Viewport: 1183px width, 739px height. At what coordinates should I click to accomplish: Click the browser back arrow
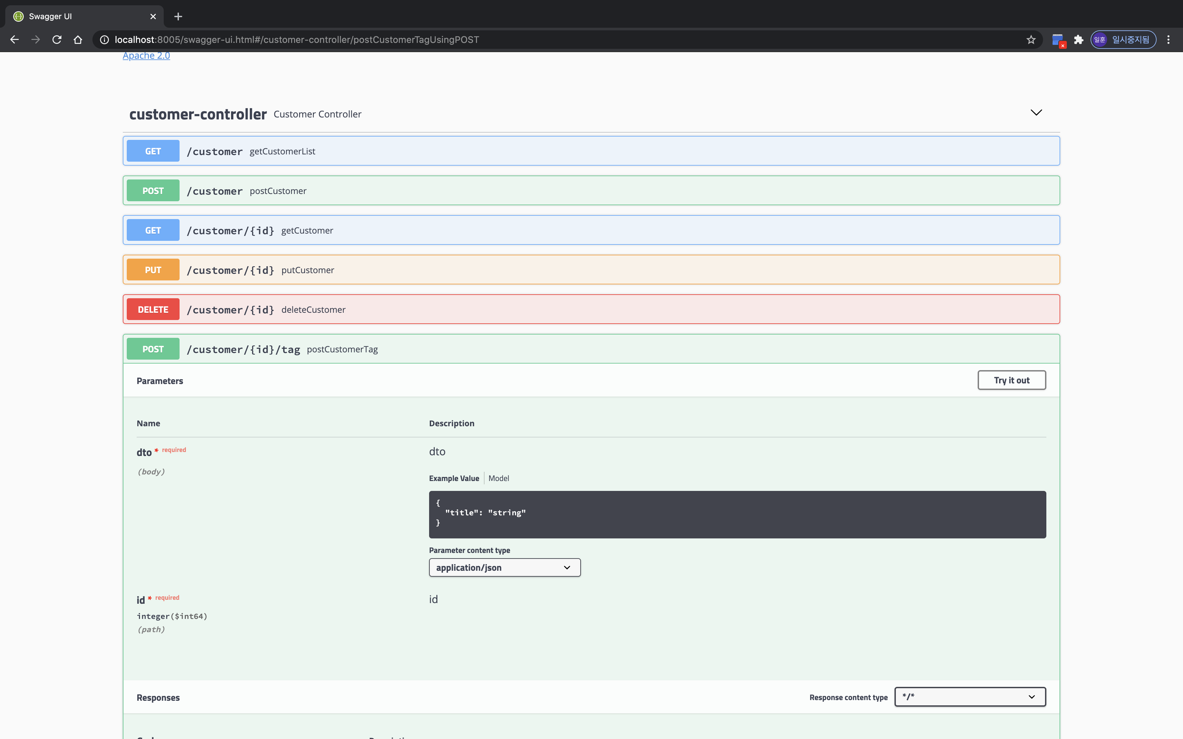coord(14,40)
